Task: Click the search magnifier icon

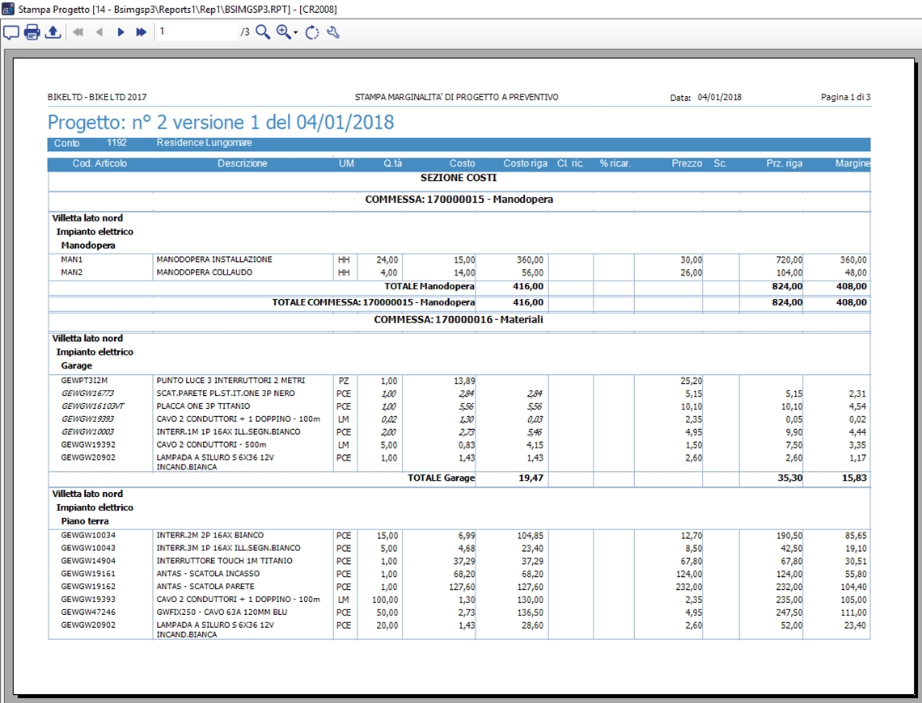Action: (x=263, y=32)
